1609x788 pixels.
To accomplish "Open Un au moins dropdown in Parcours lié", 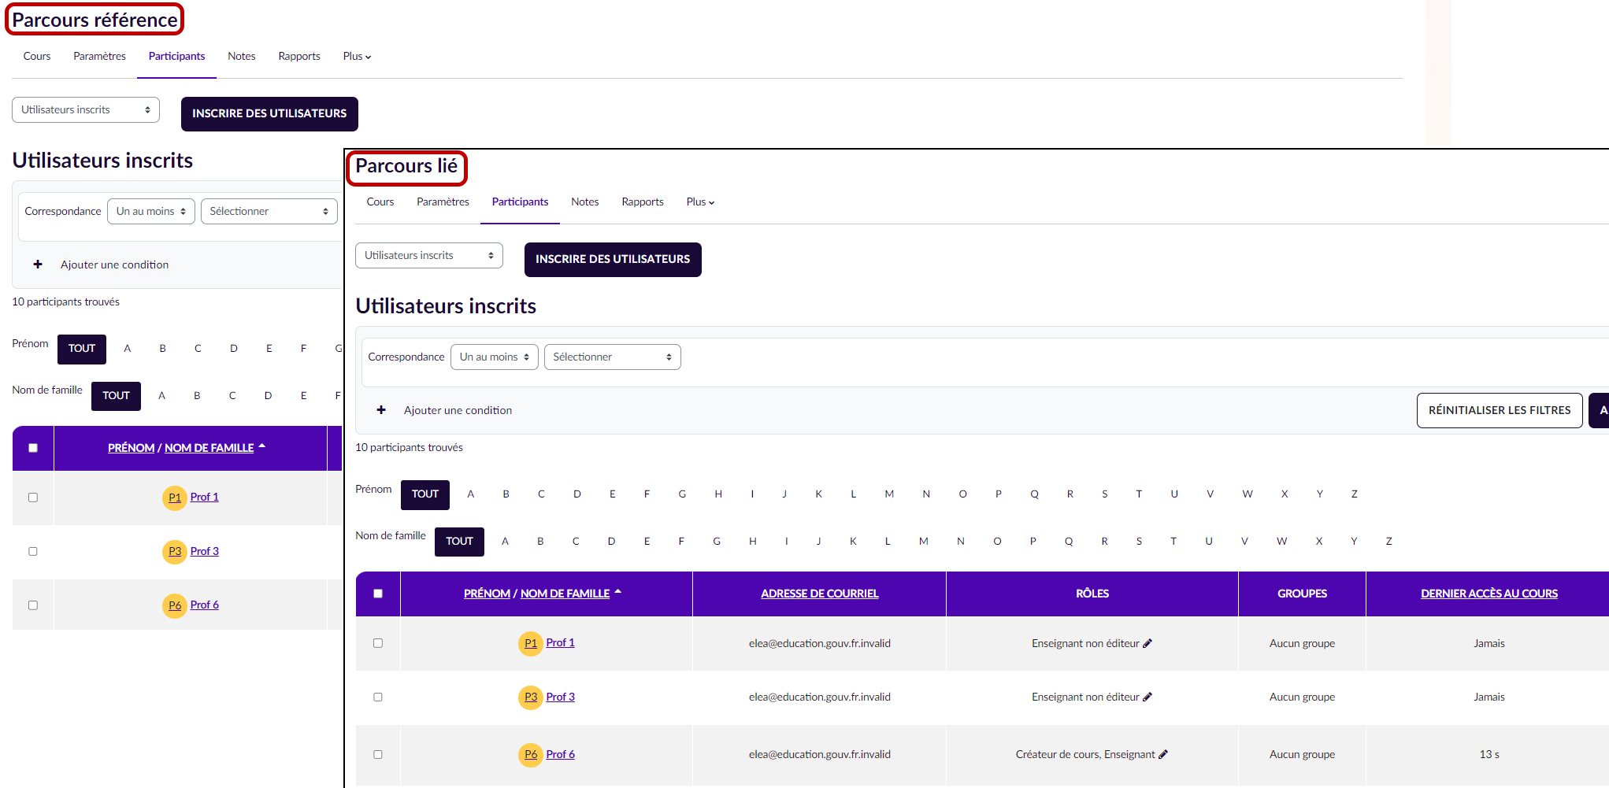I will (495, 357).
